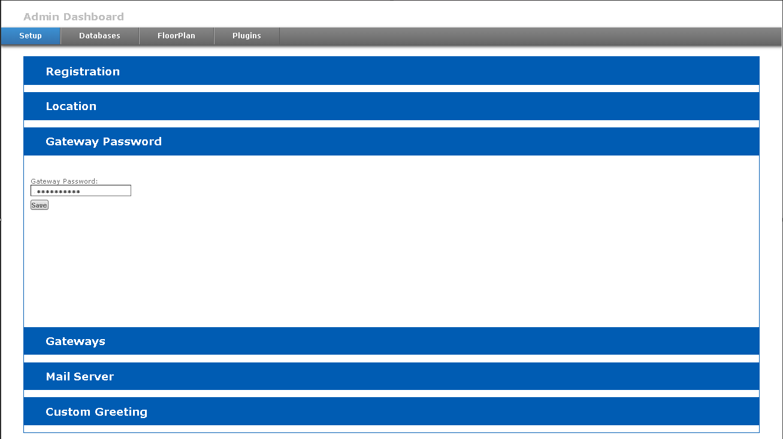Show the Registration settings panel
Screen dimensions: 783x439
(83, 71)
